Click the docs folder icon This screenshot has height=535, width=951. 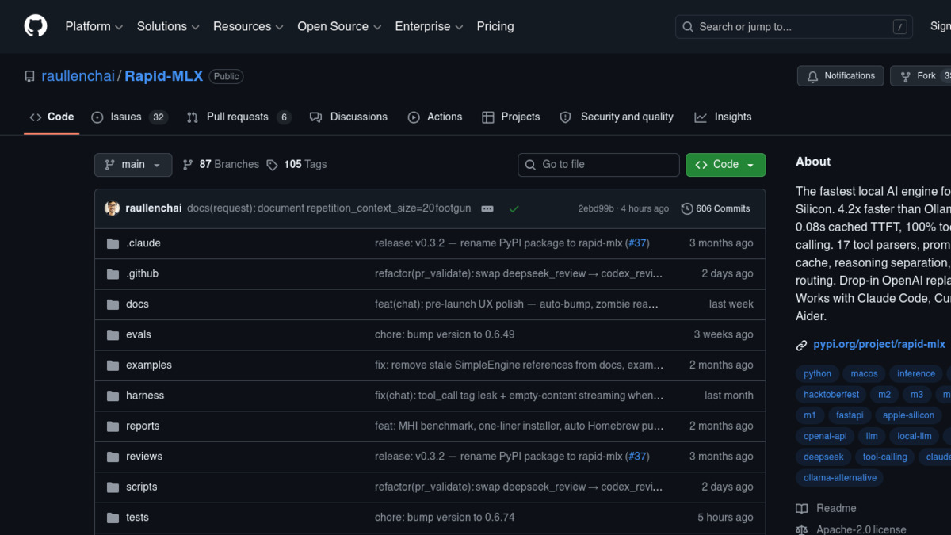pos(113,304)
